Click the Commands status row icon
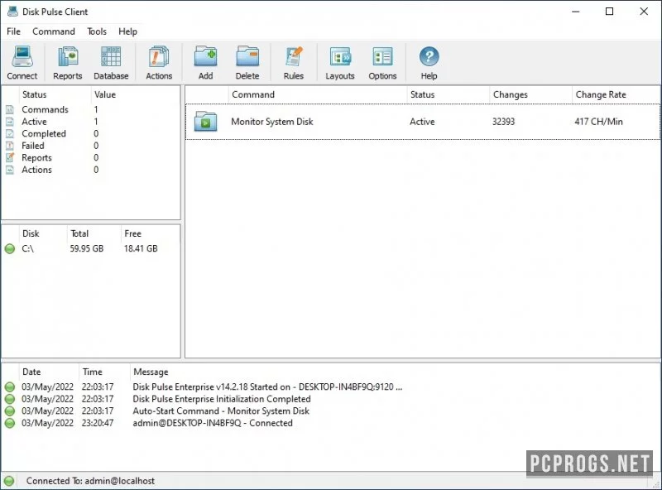 pyautogui.click(x=10, y=109)
